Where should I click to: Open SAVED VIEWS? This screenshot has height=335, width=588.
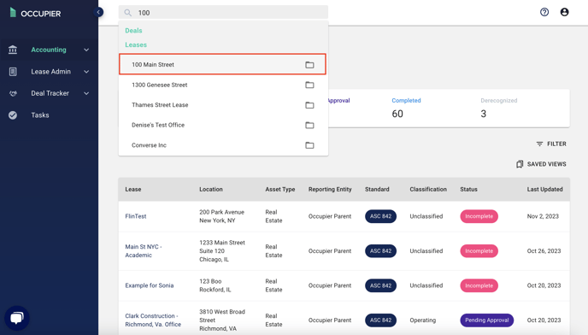541,164
